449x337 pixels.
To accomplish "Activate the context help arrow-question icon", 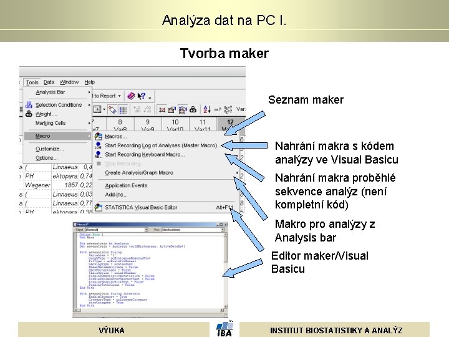I will coord(142,96).
